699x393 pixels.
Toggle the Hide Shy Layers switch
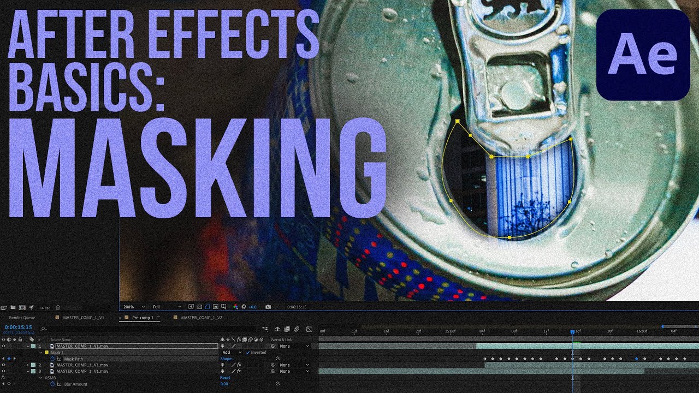click(277, 329)
